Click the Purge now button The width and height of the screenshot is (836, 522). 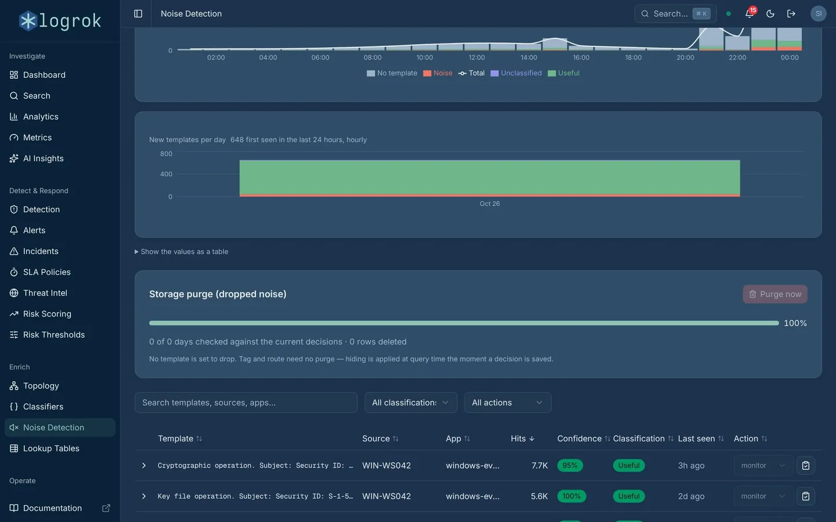point(775,294)
